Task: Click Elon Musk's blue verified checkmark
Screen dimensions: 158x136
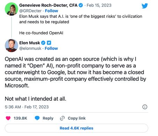Action: 43,43
